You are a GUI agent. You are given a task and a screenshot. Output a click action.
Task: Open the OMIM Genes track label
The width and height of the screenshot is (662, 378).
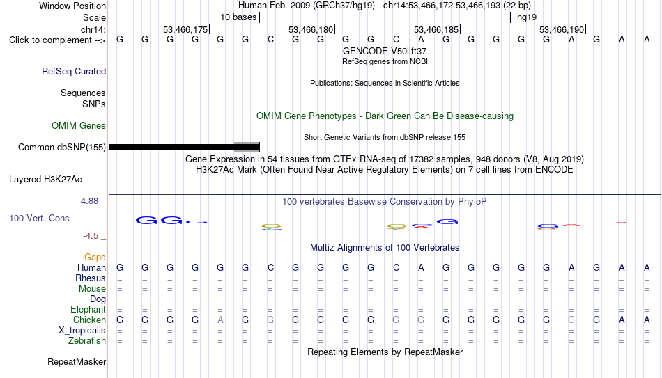(x=79, y=126)
